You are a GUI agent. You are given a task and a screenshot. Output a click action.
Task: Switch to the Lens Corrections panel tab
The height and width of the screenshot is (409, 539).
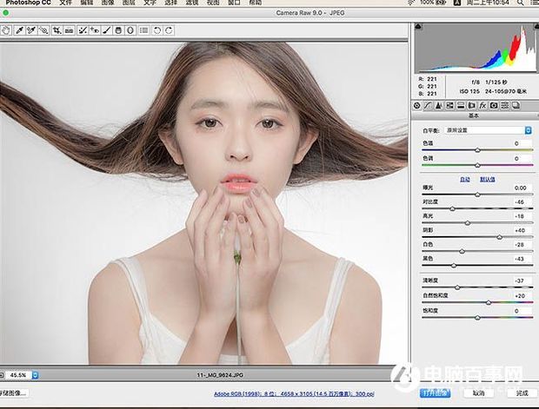coord(471,106)
